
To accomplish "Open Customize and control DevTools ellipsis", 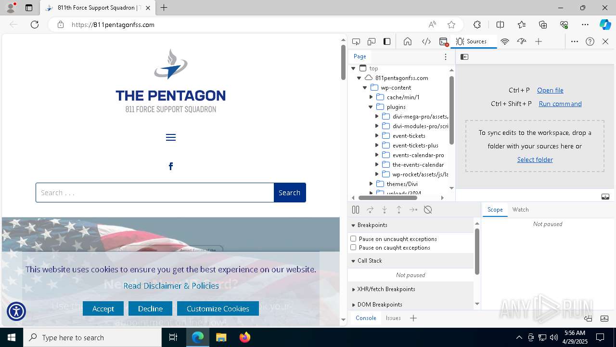I will 575,41.
